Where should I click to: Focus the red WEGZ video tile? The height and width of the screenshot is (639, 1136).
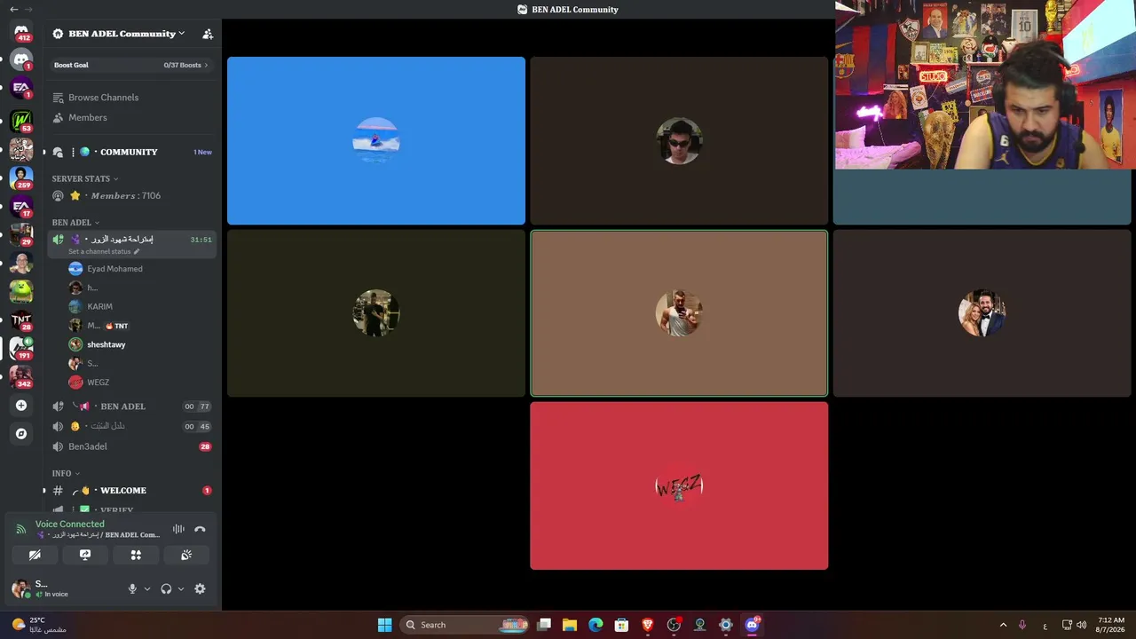click(679, 486)
